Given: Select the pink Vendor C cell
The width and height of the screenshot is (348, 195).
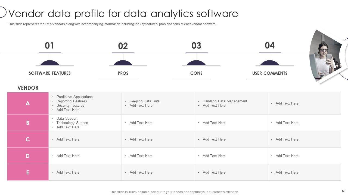Looking at the screenshot, I should [28, 139].
